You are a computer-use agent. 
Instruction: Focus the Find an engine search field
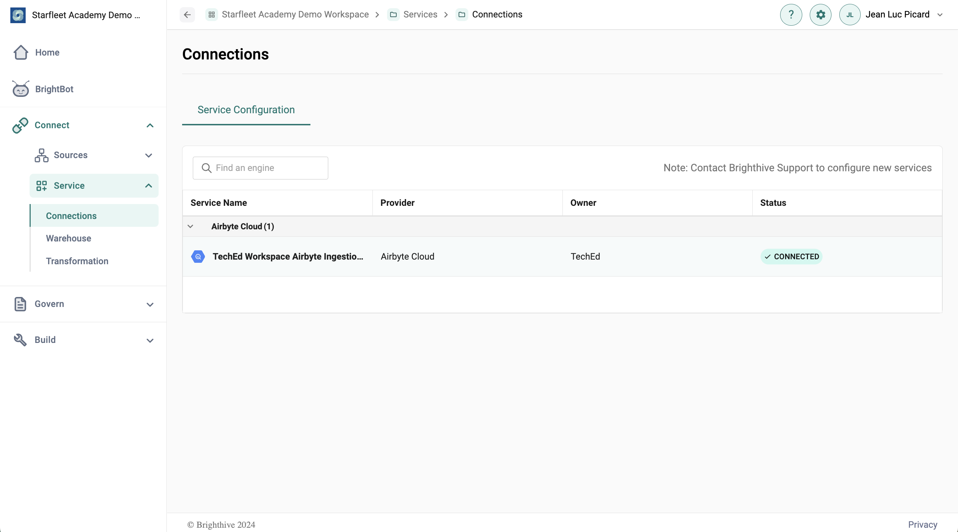260,168
